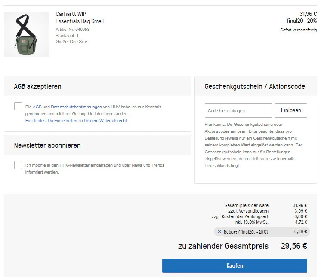Open the Datenschutzbestimmungen link
Screen dimensions: 321x277
[76, 107]
